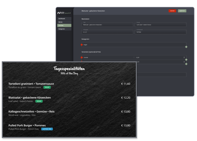This screenshot has width=197, height=141.
Task: Select Kalbsgeschnetzeltes • Gemüse • Reis dish
Action: pyautogui.click(x=31, y=112)
